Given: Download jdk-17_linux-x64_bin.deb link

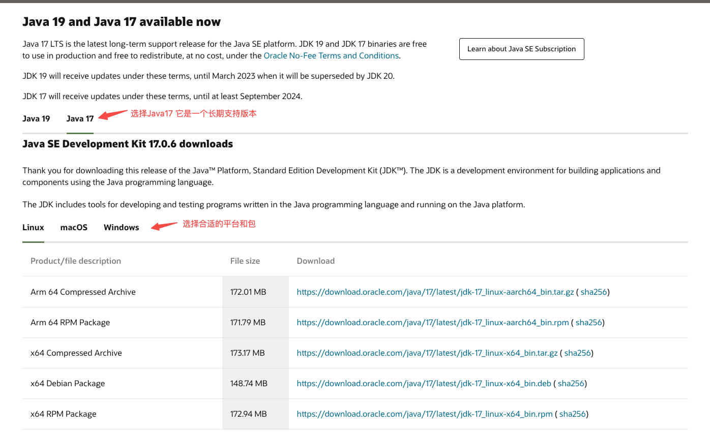Looking at the screenshot, I should [x=424, y=383].
